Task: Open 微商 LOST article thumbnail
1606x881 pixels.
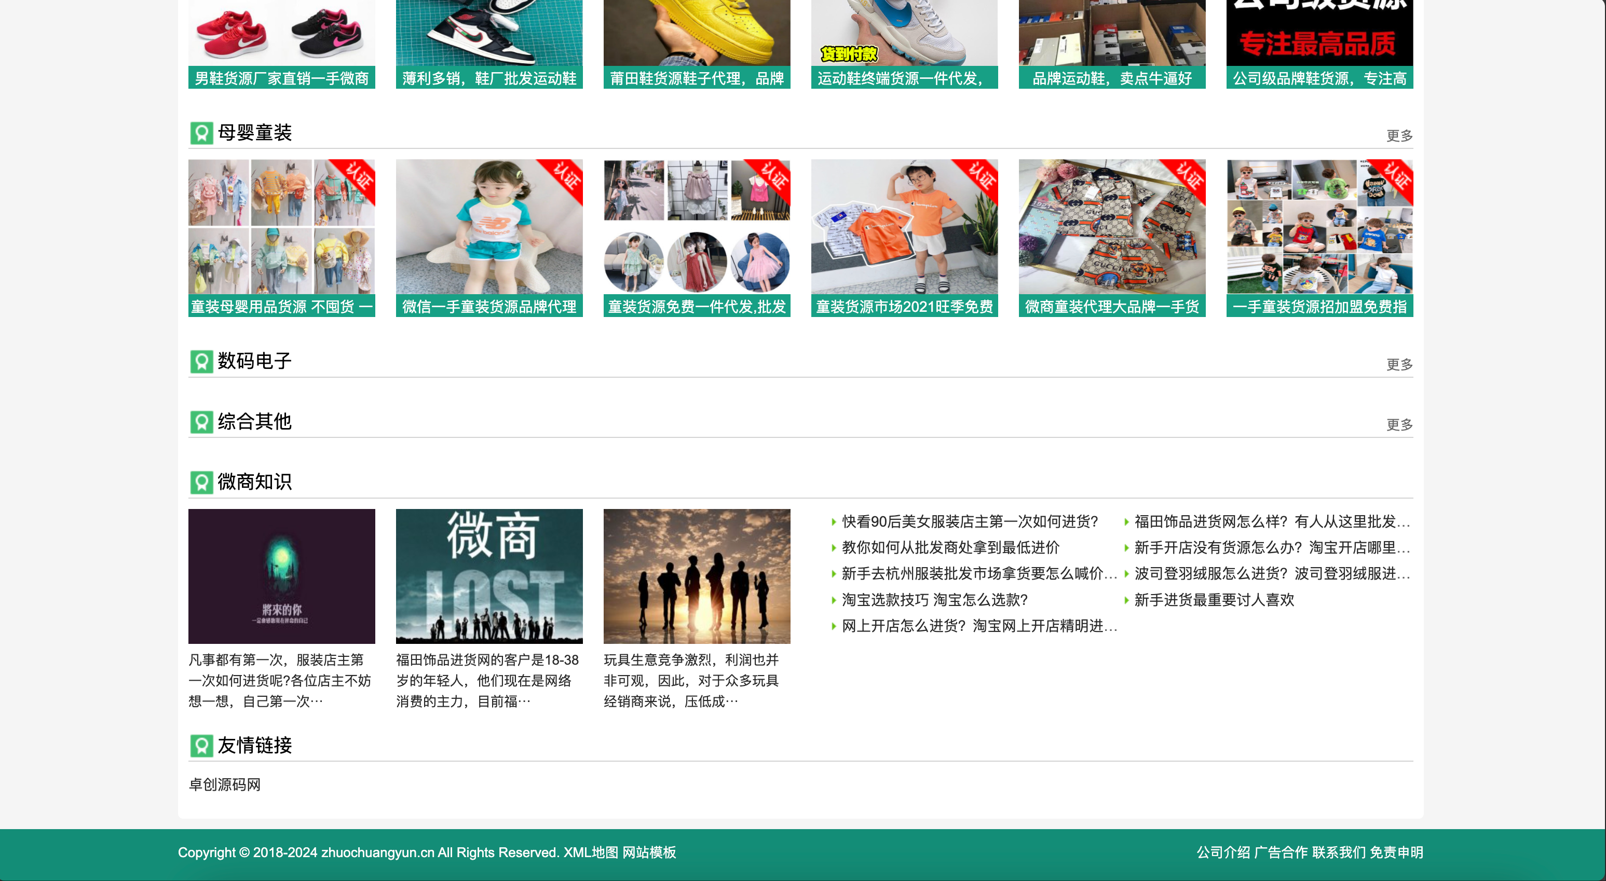Action: click(489, 576)
